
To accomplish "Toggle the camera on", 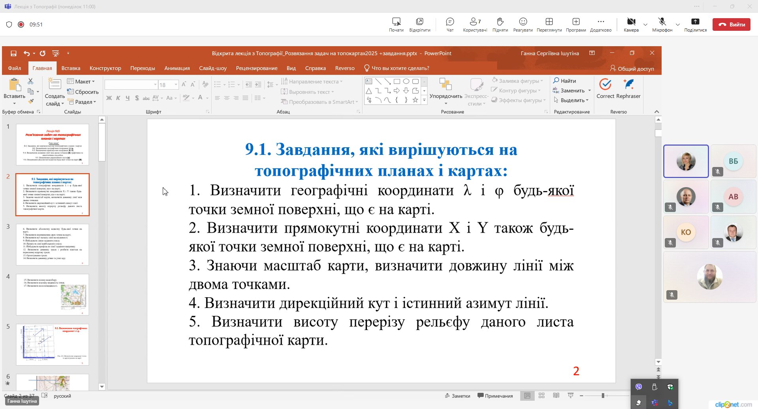I will [631, 24].
